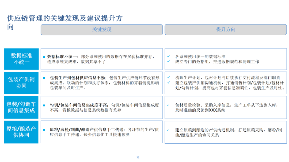This screenshot has height=162, width=289.
Task: Select the 包装/勾调车间信息集成 category box
Action: [21, 107]
